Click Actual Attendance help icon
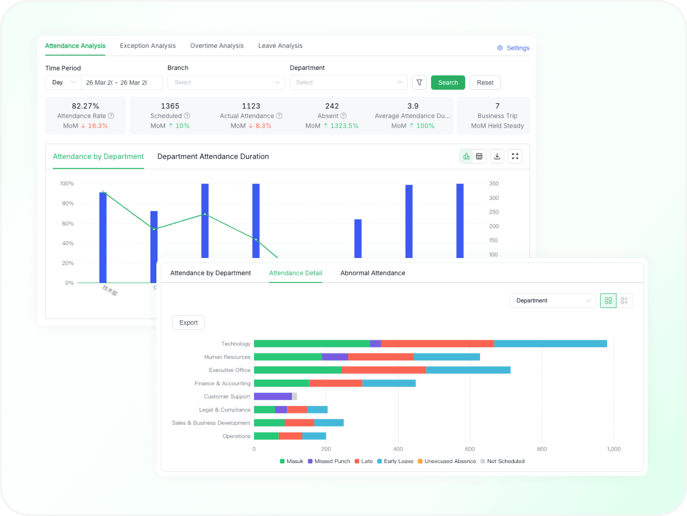Screen dimensions: 687x516 point(279,116)
